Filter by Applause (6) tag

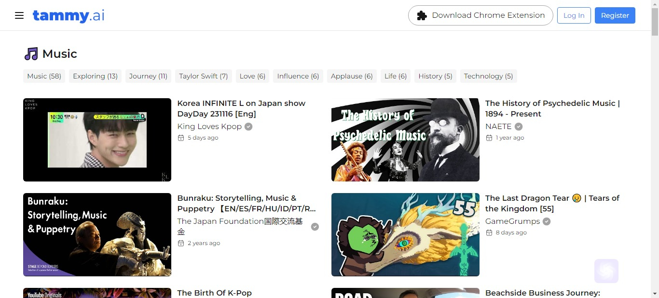click(352, 76)
